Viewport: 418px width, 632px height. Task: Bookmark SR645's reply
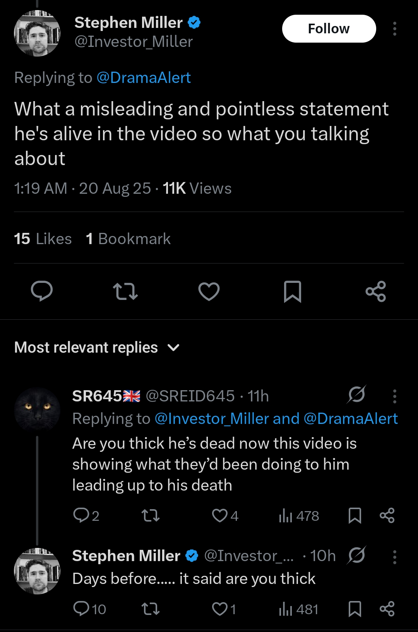[x=355, y=515]
